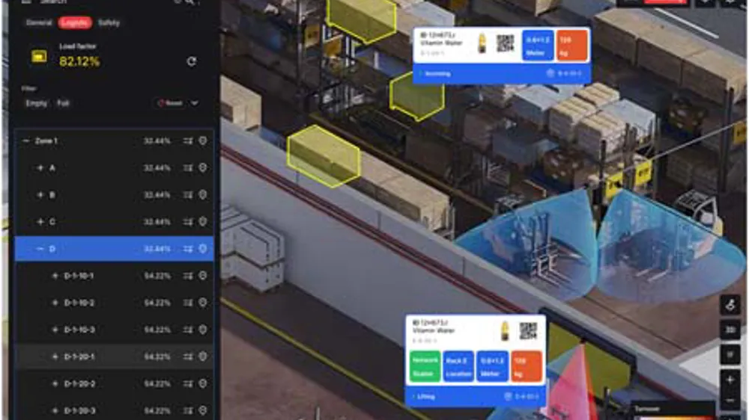Click the location pin icon for Zone 1
This screenshot has width=749, height=420.
pos(202,140)
